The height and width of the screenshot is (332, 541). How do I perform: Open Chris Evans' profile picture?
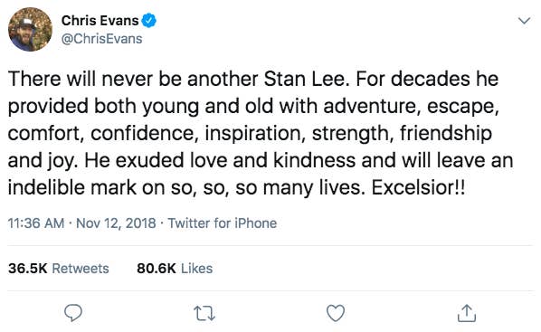(x=30, y=29)
